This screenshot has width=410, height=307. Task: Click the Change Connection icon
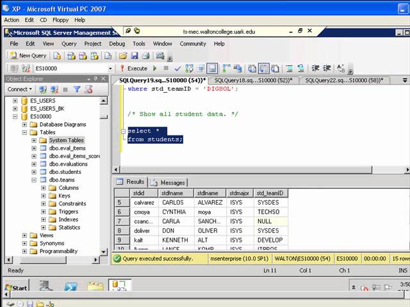pos(26,68)
